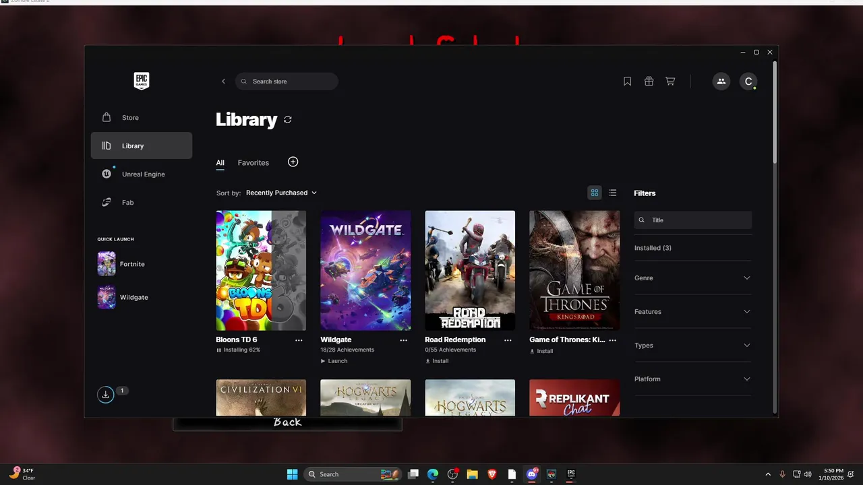Click the Title filter search field
This screenshot has width=863, height=485.
(x=692, y=220)
